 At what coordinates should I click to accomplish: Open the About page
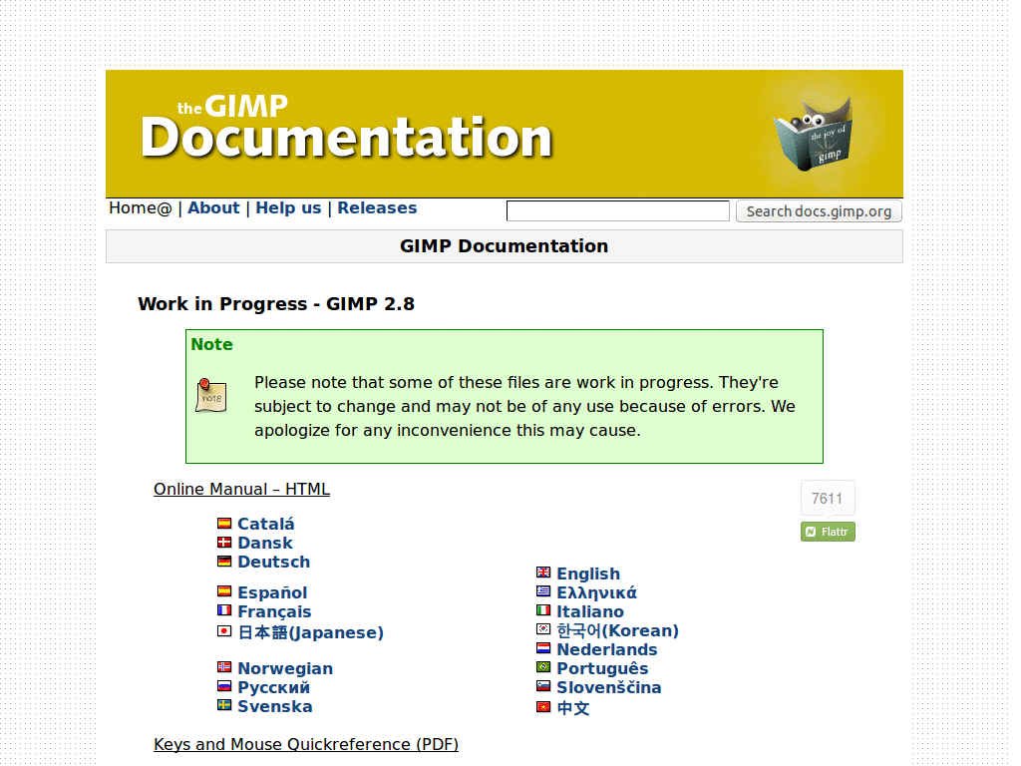point(213,207)
